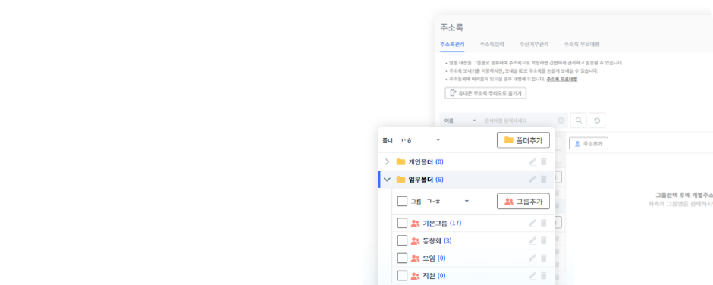The height and width of the screenshot is (285, 713).
Task: Click the 폴더추가 button
Action: 523,140
